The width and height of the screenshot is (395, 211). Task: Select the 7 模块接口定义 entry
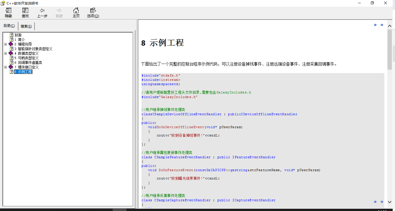pyautogui.click(x=26, y=67)
